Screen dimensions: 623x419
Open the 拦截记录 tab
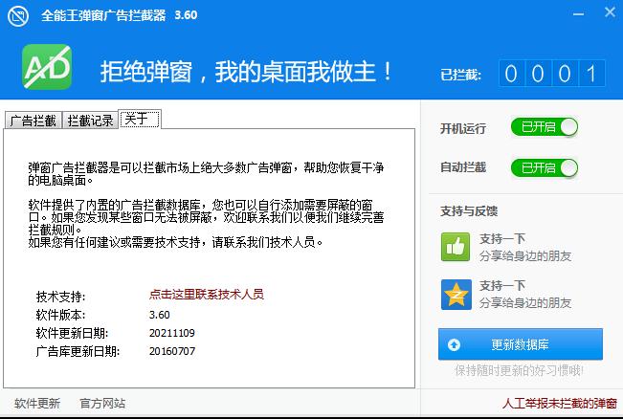coord(90,121)
